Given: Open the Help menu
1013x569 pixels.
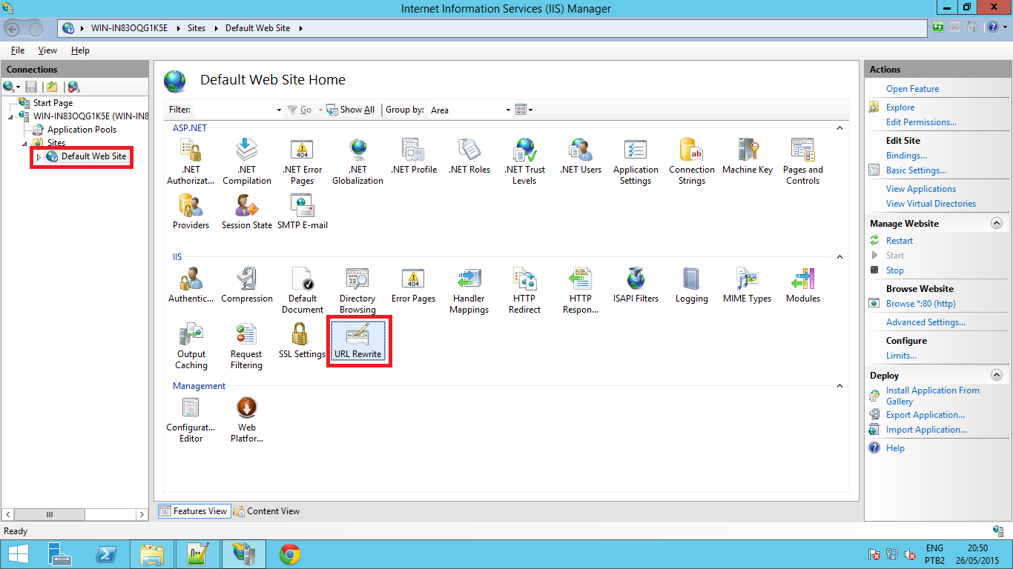Looking at the screenshot, I should (80, 50).
